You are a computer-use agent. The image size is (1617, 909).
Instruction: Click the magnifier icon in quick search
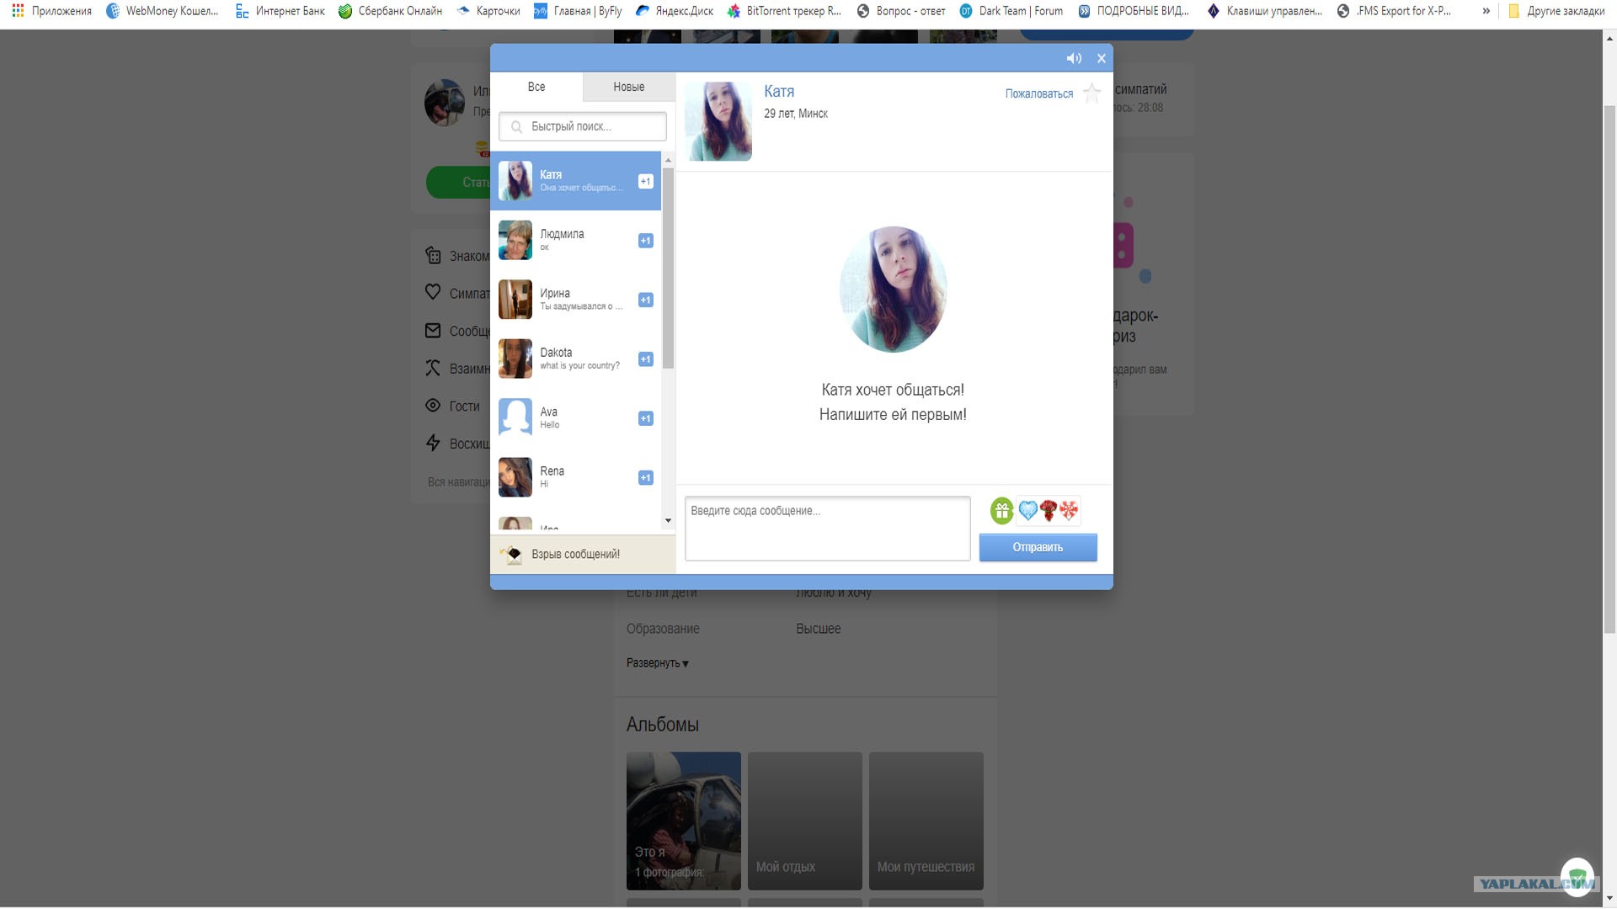[516, 126]
